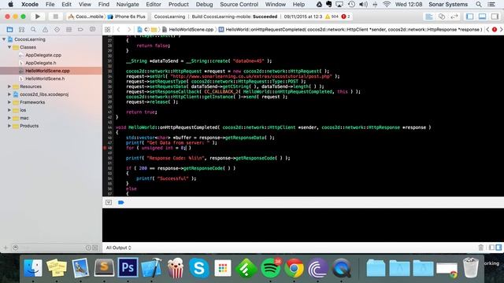This screenshot has height=283, width=504.
Task: Clear the console with trash icon
Action: pyautogui.click(x=481, y=248)
